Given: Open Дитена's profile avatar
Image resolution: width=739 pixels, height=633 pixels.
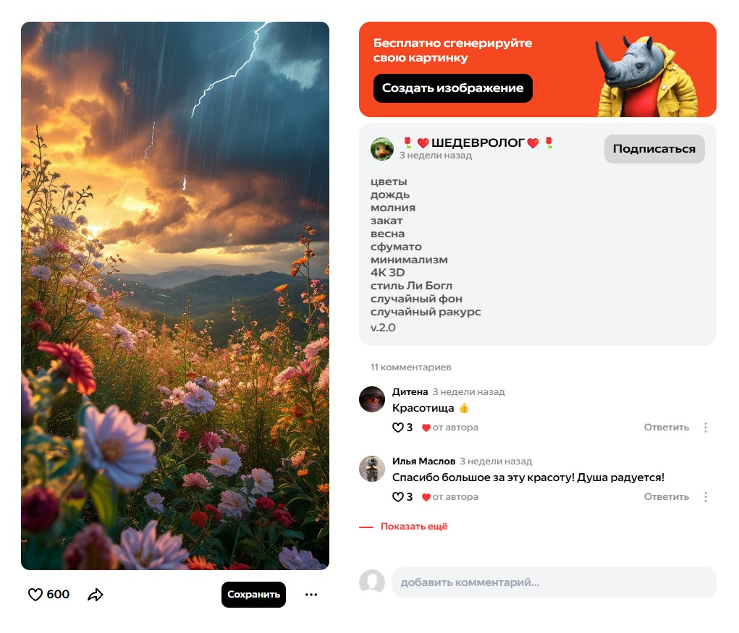Looking at the screenshot, I should coord(372,399).
